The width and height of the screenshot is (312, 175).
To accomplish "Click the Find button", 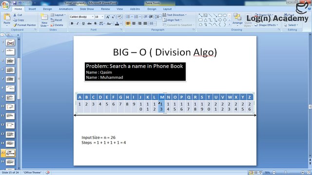I will coord(289,15).
